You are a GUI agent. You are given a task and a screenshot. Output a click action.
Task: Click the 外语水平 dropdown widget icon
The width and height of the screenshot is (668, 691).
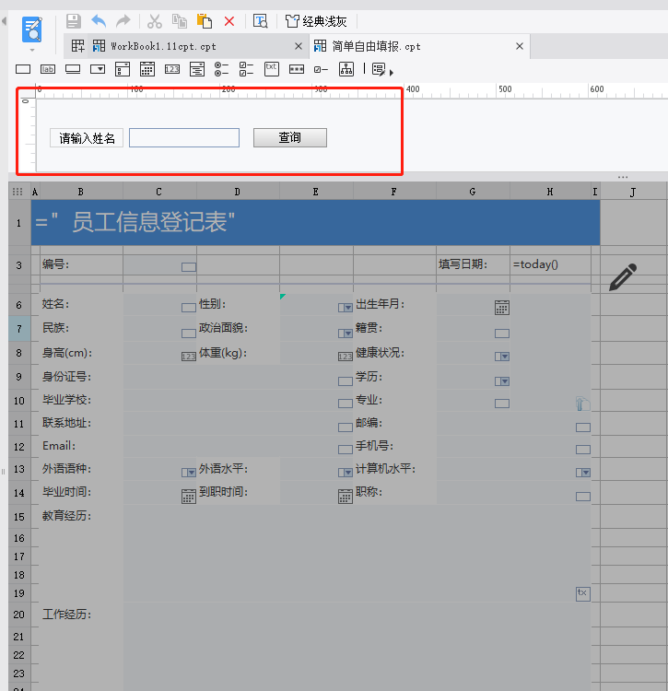[x=346, y=473]
